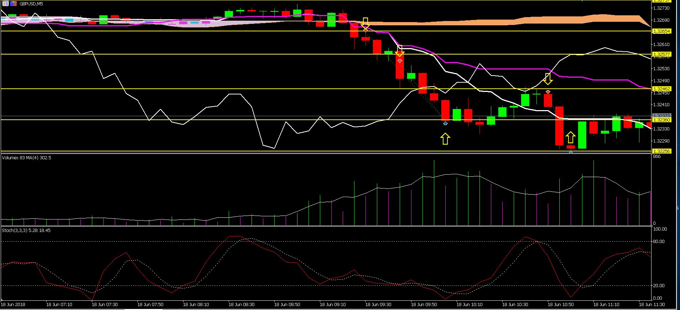Click the 18 Jun 11:10 time label
Viewport: 680px width, 310px height.
(606, 305)
